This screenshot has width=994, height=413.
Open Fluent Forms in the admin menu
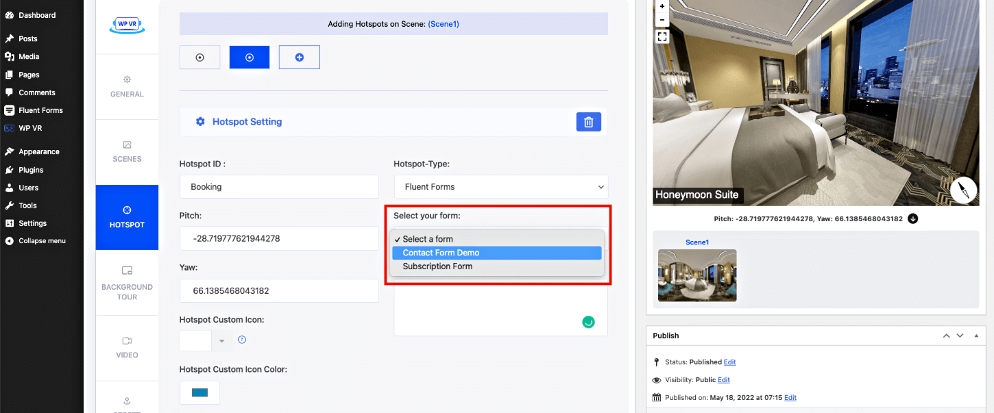(x=40, y=110)
